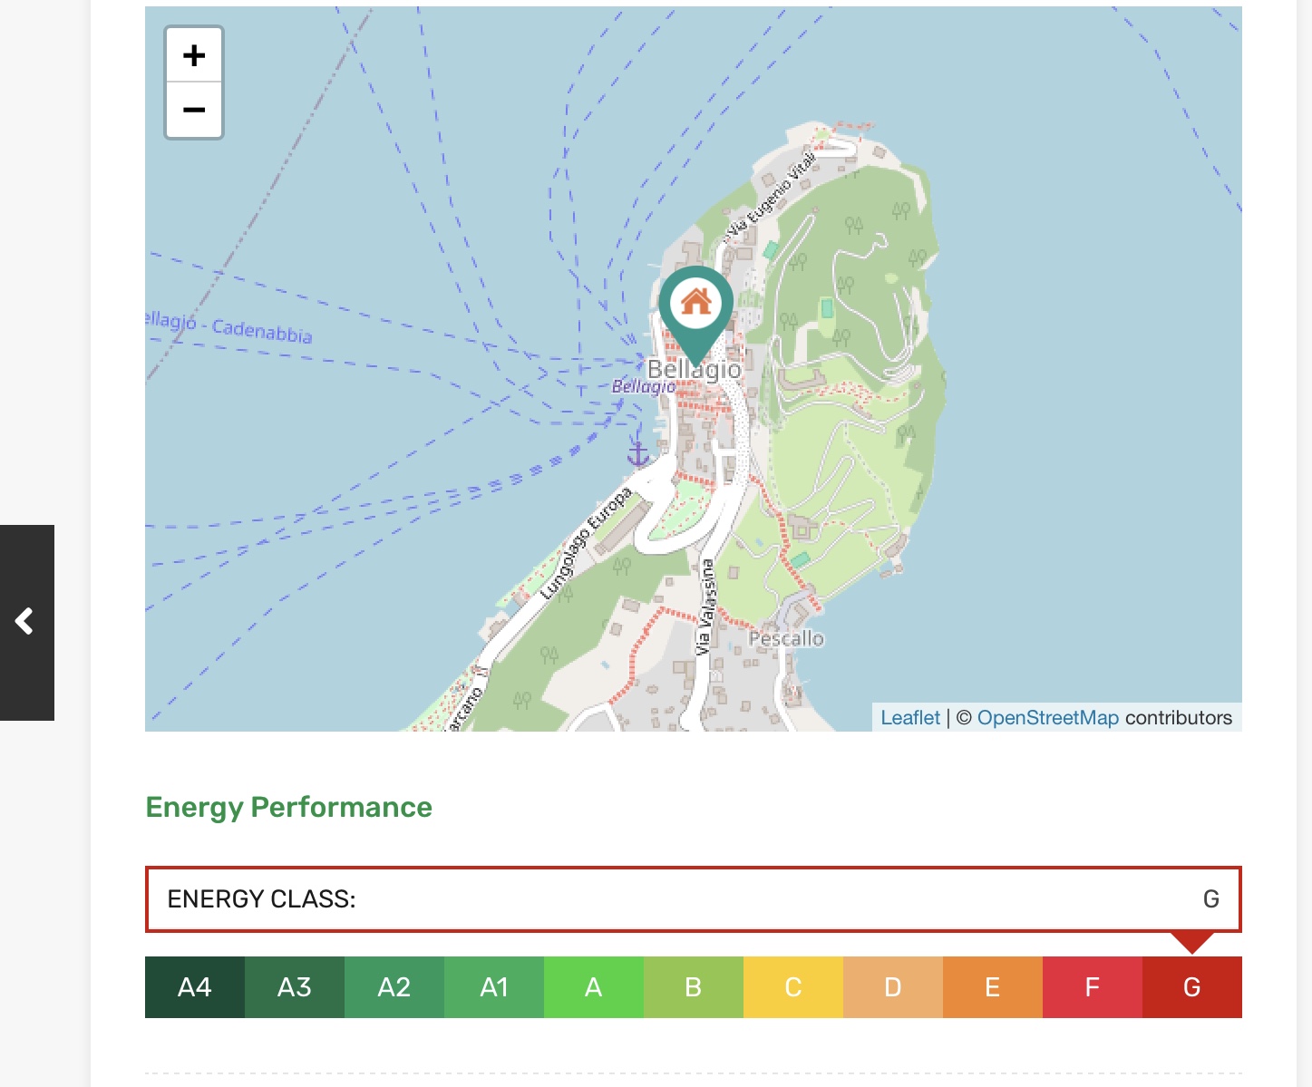1312x1087 pixels.
Task: Zoom out of the map
Action: coord(194,111)
